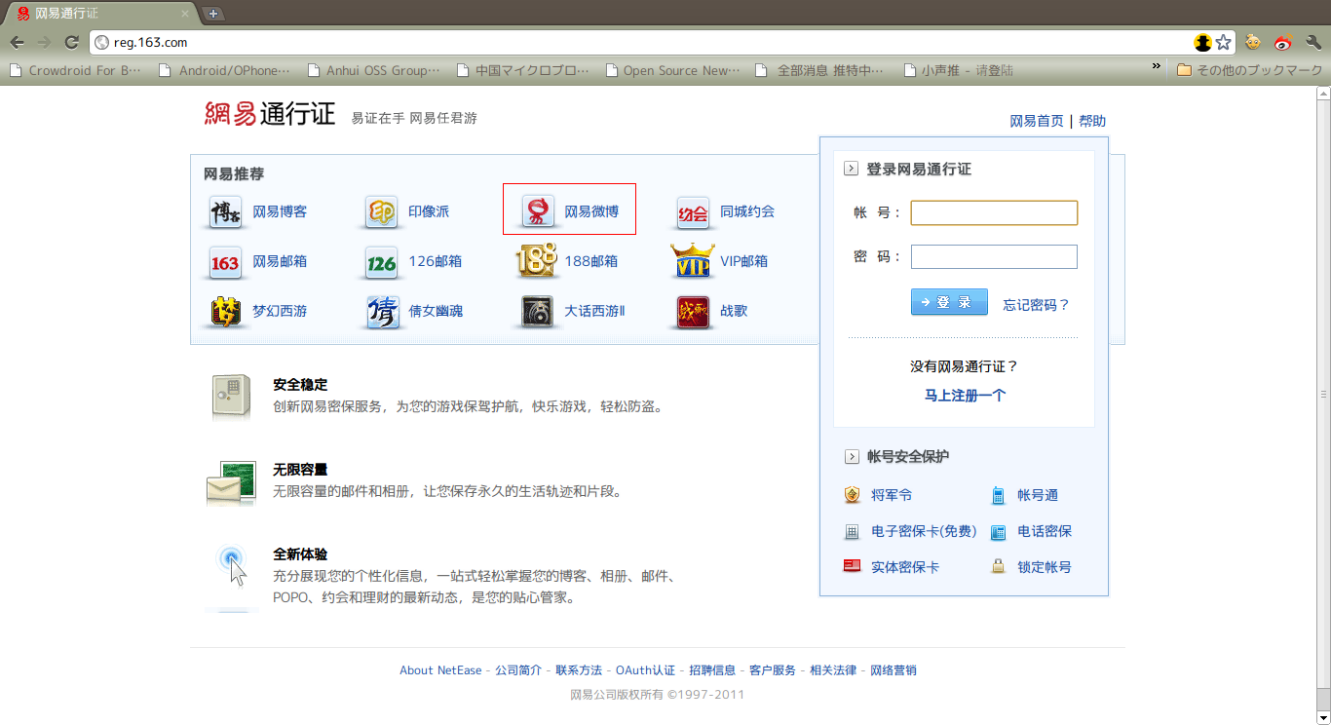Expand the 帐号安全保护 section arrow
Viewport: 1331px width, 725px height.
pyautogui.click(x=851, y=456)
